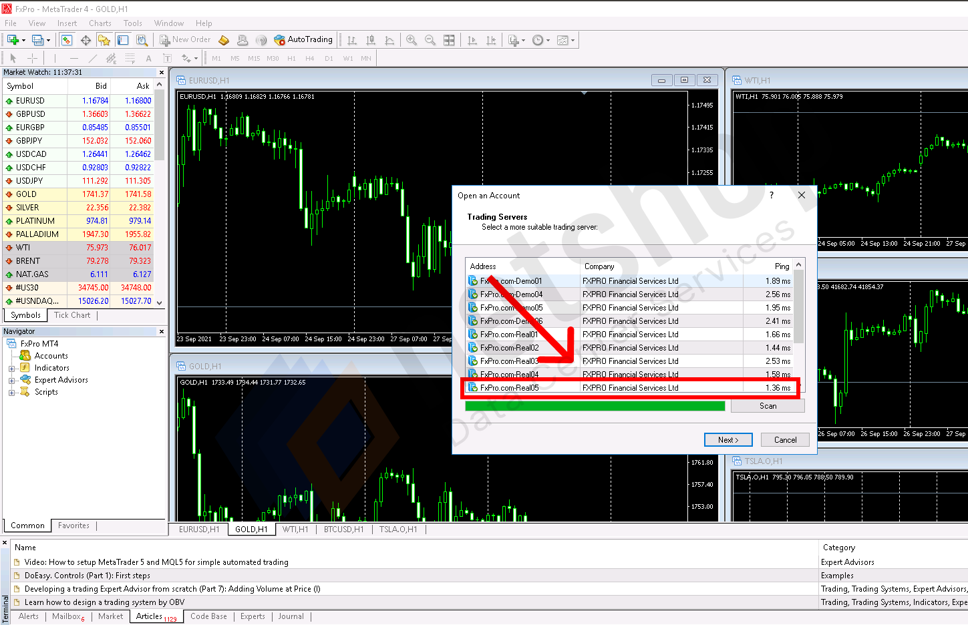Image resolution: width=968 pixels, height=625 pixels.
Task: Open the Charts menu
Action: pos(100,23)
